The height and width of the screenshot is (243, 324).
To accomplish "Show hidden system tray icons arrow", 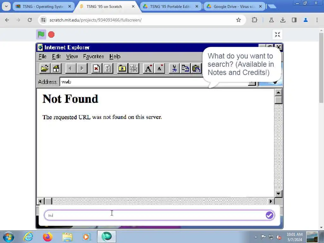I will pos(256,237).
